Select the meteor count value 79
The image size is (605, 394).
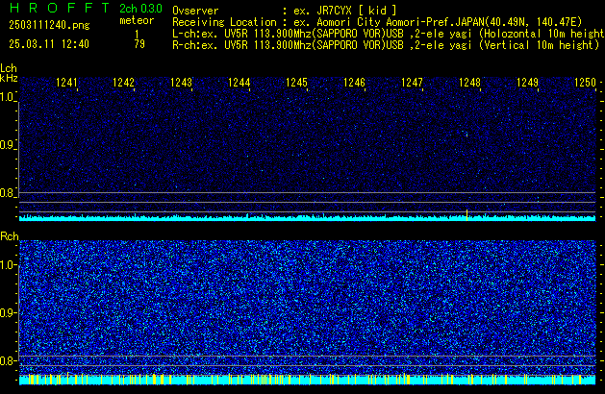click(139, 44)
